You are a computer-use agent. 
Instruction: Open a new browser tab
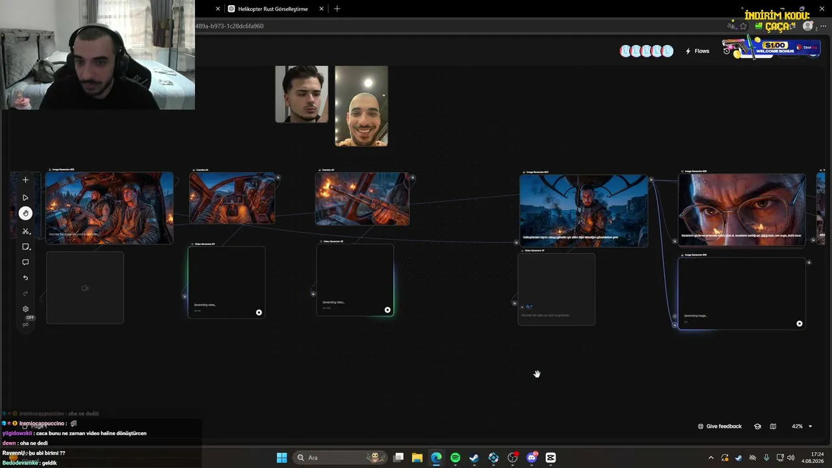(x=337, y=9)
